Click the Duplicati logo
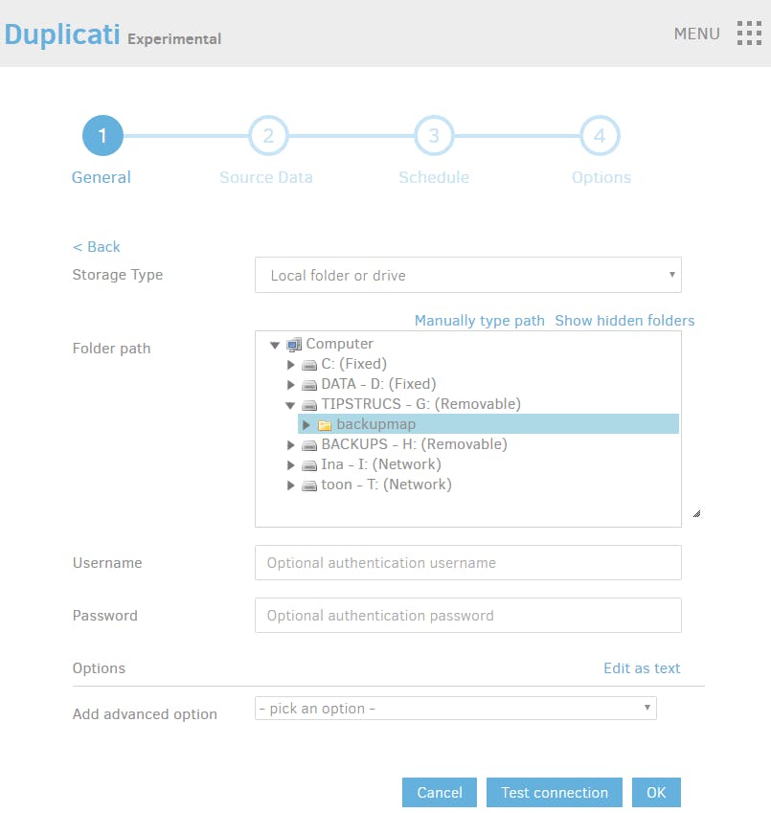Viewport: 771px width, 813px height. tap(62, 34)
